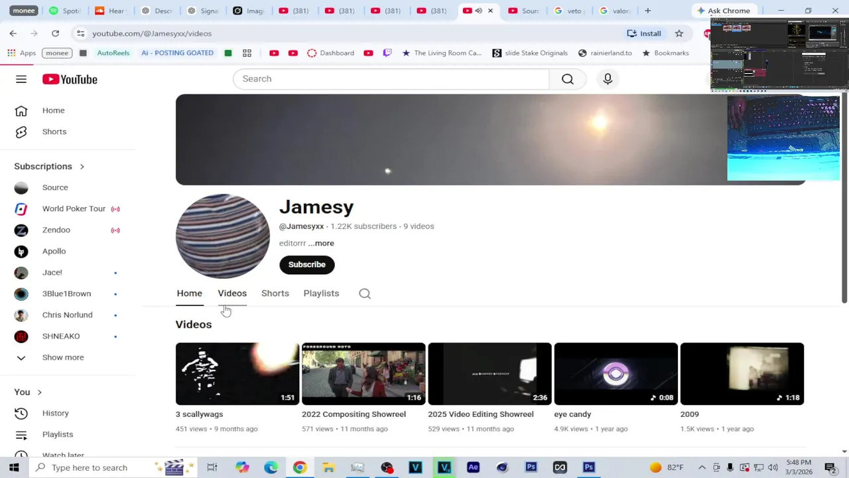Click the YouTube logo
The width and height of the screenshot is (849, 478).
(x=70, y=79)
